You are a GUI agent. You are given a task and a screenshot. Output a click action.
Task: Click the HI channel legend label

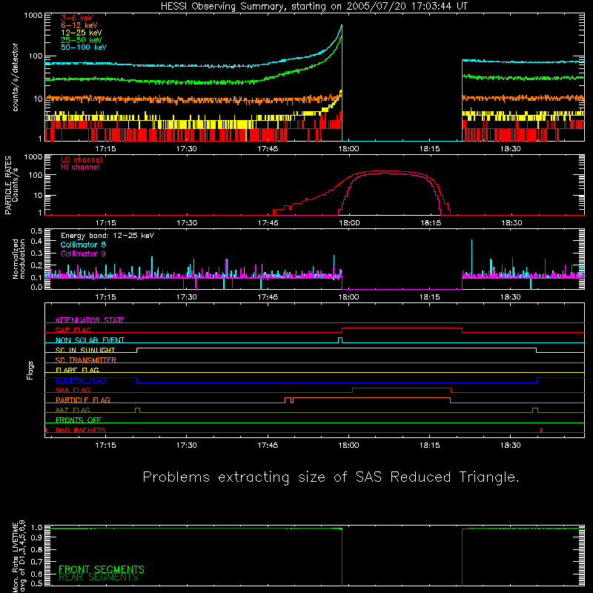80,168
